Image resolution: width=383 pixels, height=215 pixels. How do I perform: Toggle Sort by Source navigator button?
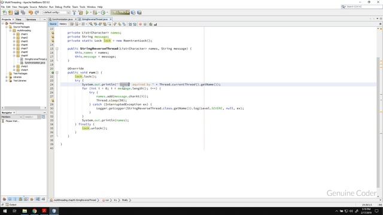click(x=43, y=199)
